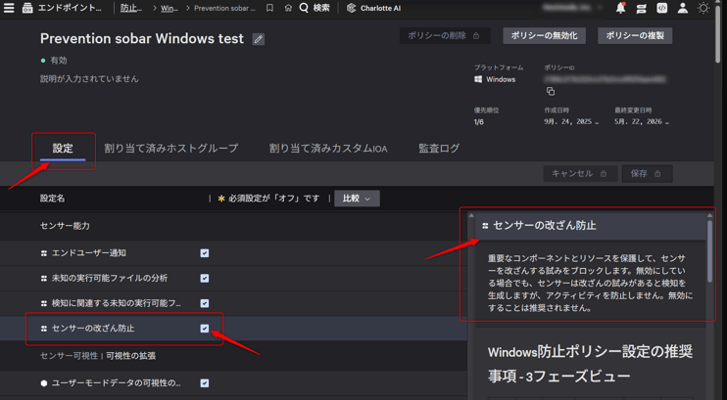
Task: Click the Win... breadcrumb link
Action: tap(170, 8)
